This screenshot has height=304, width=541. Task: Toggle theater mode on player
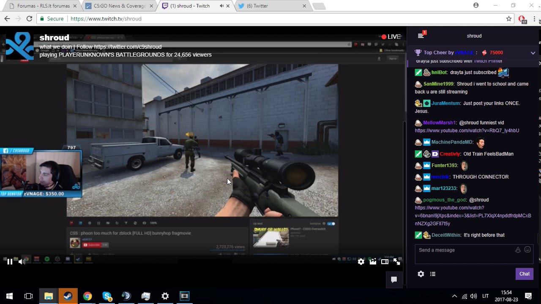click(385, 262)
